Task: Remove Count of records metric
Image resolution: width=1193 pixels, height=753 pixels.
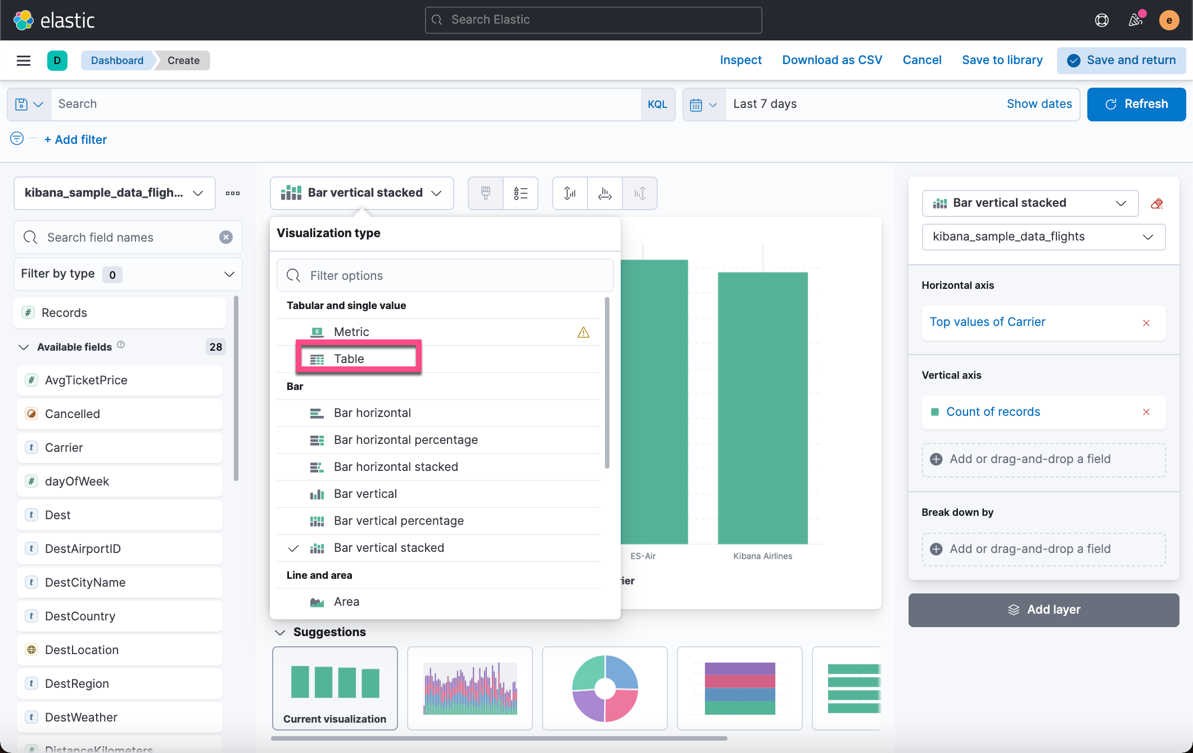Action: (x=1146, y=412)
